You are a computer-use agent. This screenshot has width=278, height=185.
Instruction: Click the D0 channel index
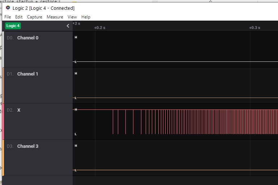pyautogui.click(x=10, y=38)
